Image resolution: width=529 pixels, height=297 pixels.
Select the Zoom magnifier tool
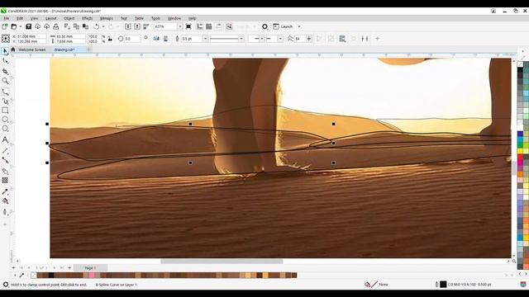coord(5,81)
